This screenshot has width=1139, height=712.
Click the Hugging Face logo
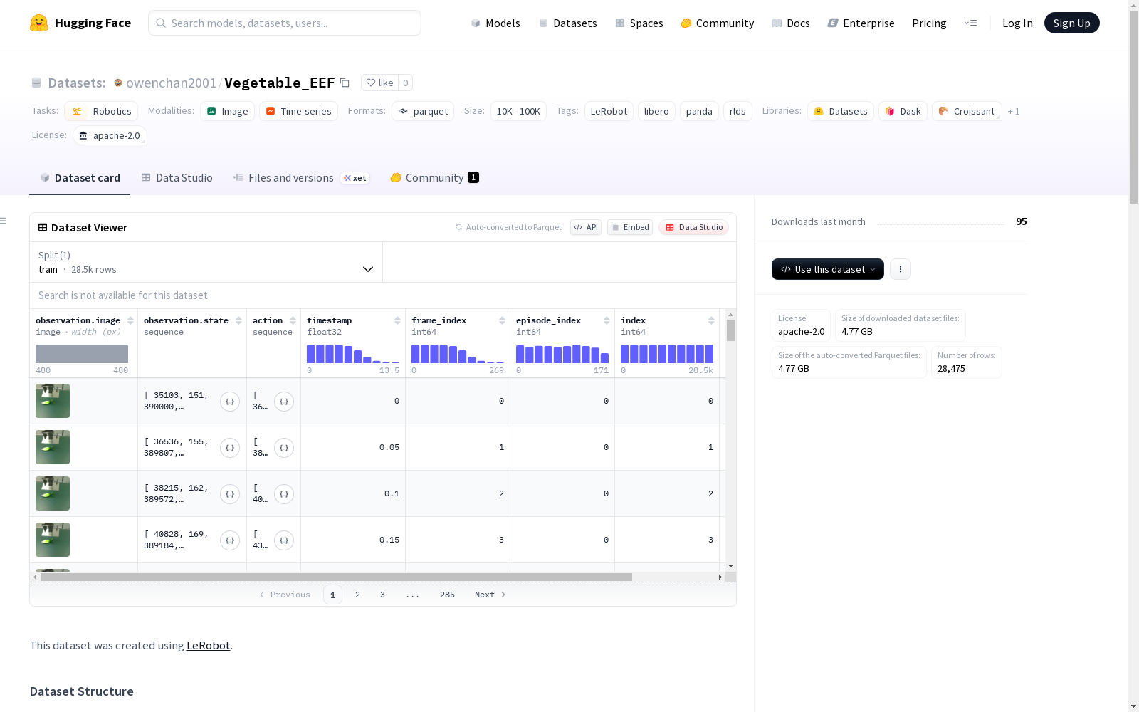pos(80,23)
